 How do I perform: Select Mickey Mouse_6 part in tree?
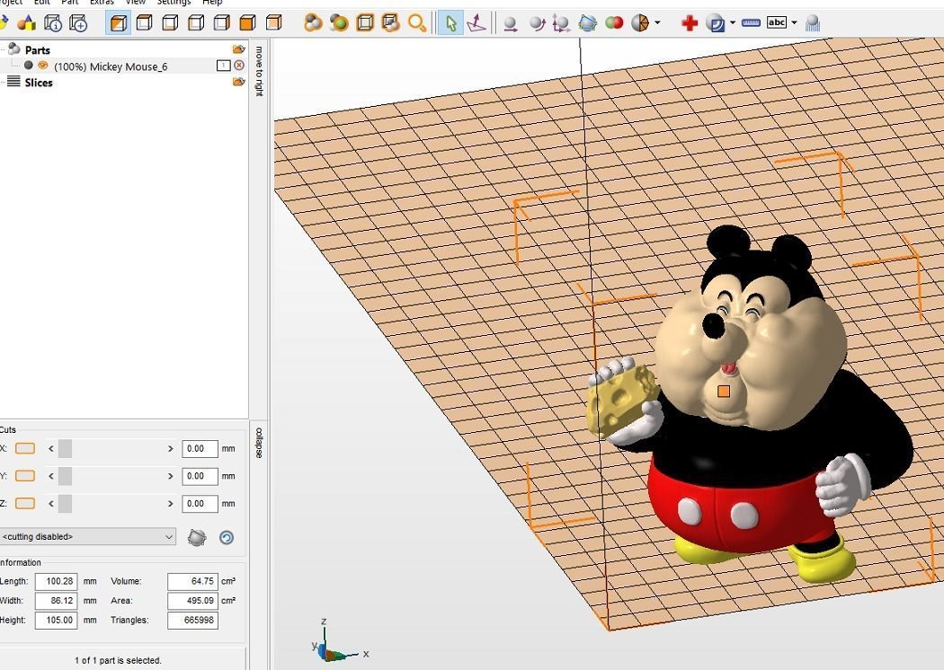(111, 66)
